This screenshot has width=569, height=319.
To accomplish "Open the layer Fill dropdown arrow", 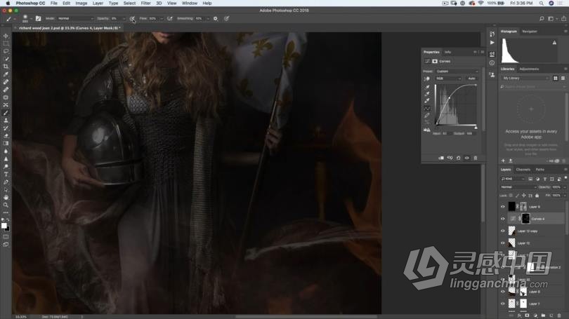I will [x=565, y=196].
